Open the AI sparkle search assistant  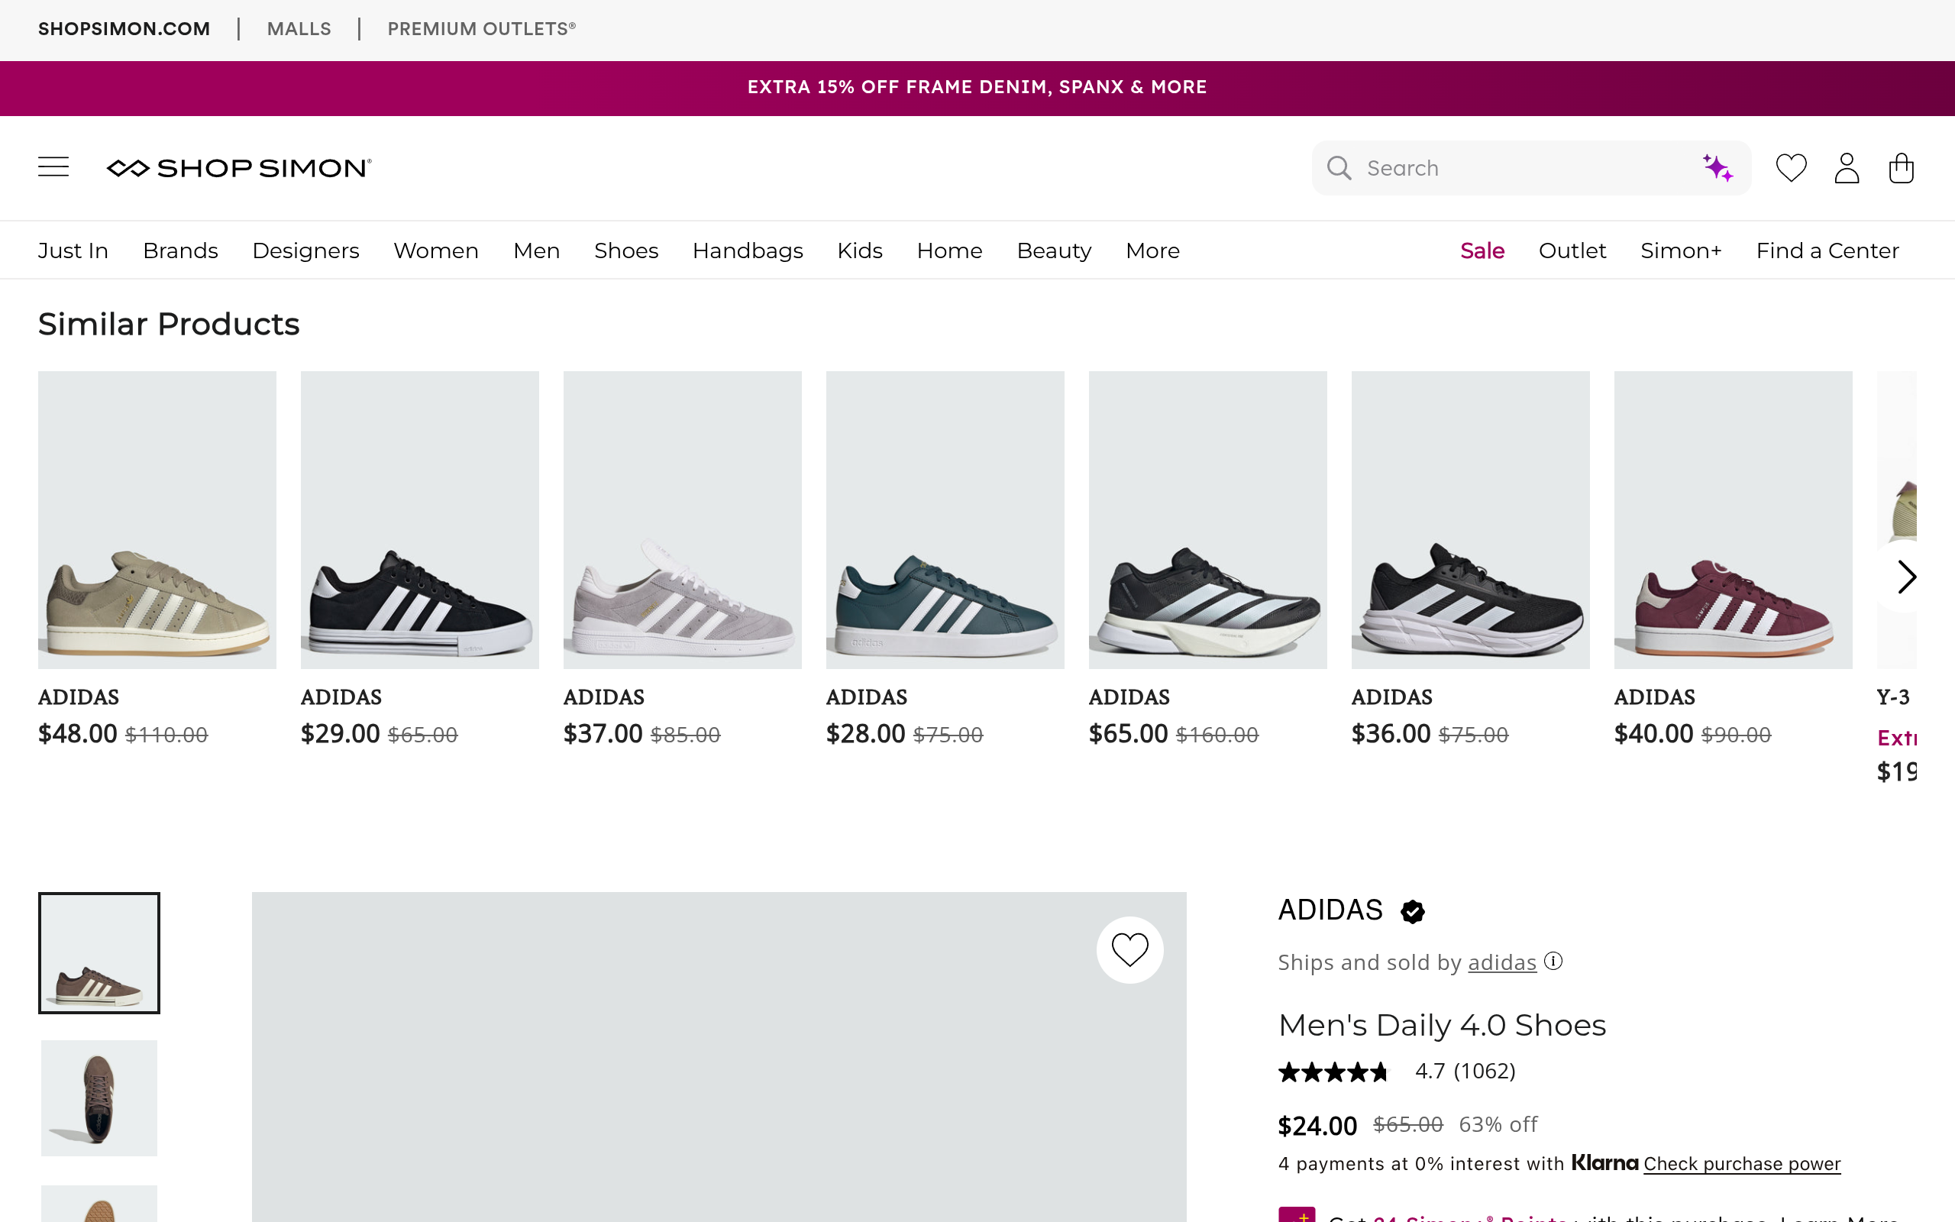pyautogui.click(x=1717, y=168)
